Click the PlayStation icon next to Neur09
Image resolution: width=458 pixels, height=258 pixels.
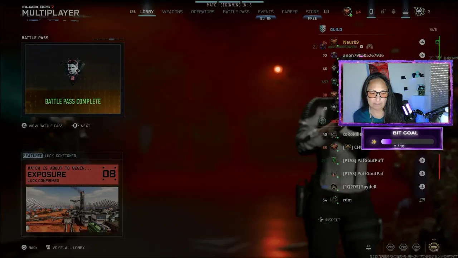click(x=422, y=42)
